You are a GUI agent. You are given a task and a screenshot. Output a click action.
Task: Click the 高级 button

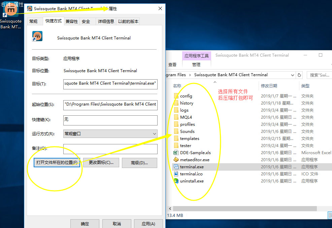(139, 163)
